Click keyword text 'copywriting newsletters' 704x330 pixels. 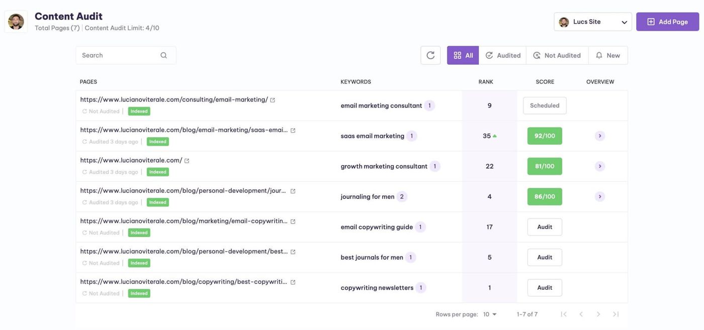(x=377, y=288)
